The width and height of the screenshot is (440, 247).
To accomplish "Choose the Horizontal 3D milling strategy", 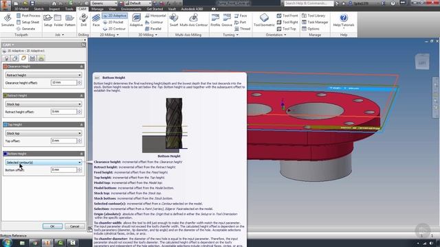I will [x=155, y=16].
